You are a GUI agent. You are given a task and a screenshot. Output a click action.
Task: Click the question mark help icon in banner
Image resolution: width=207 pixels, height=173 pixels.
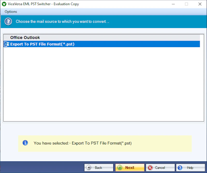(8, 22)
